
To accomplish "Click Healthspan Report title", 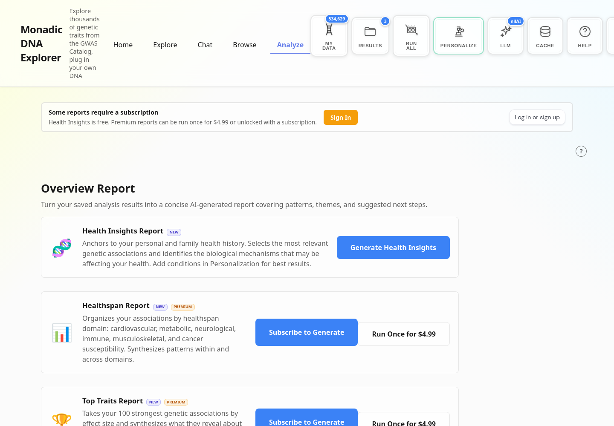I will tap(116, 305).
